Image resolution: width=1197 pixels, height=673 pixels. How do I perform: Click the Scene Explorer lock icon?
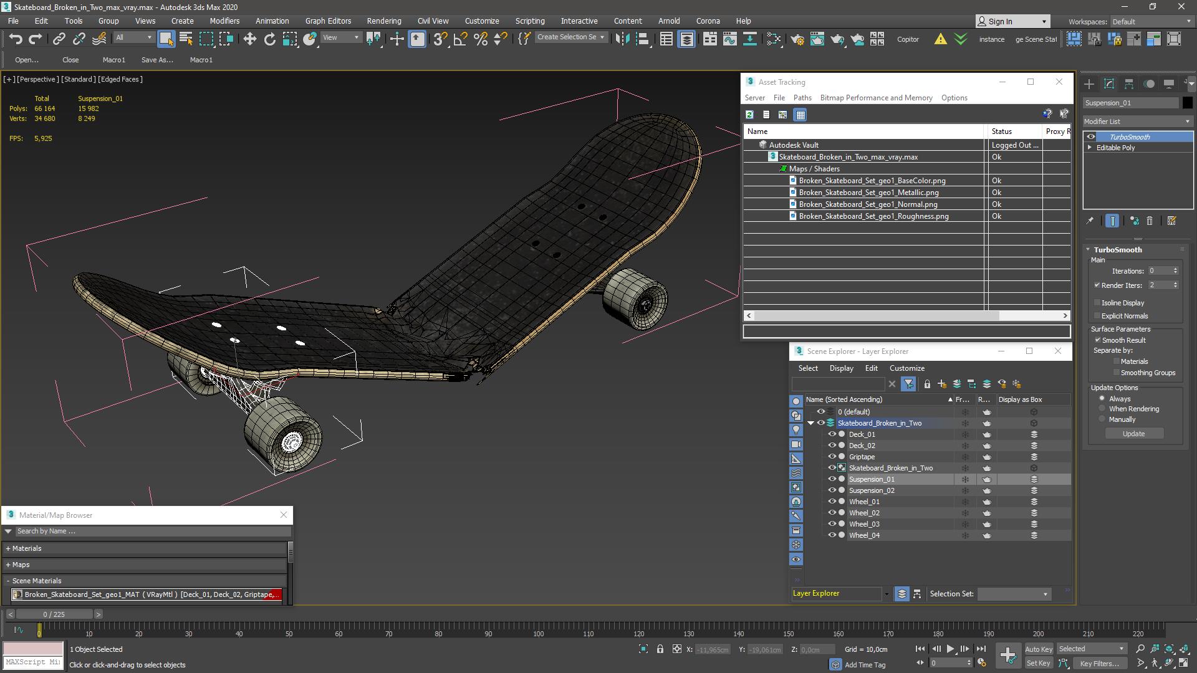click(x=927, y=384)
